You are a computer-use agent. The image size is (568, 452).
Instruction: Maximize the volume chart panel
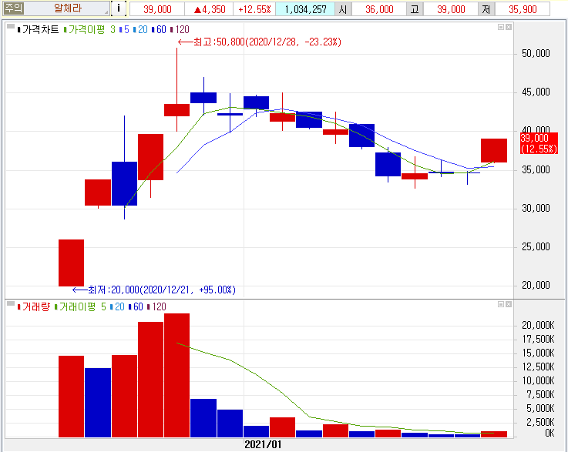(x=501, y=304)
